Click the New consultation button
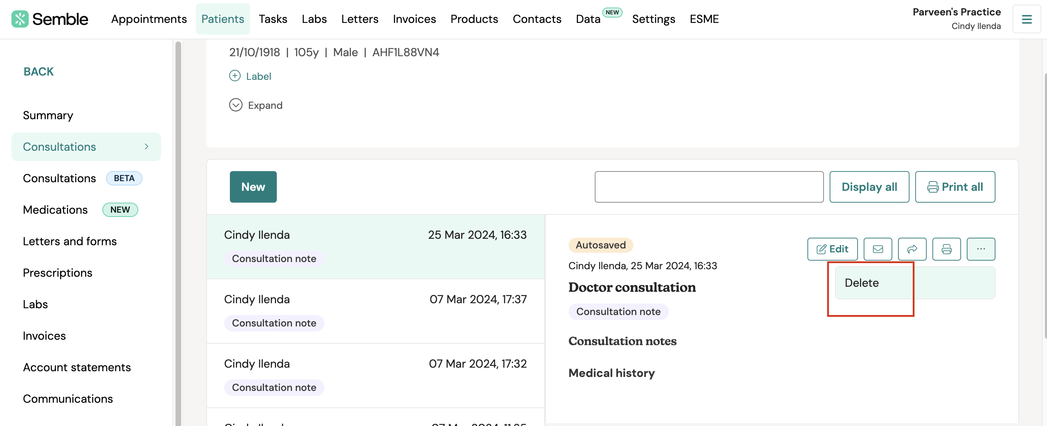Viewport: 1047px width, 426px height. [x=253, y=187]
